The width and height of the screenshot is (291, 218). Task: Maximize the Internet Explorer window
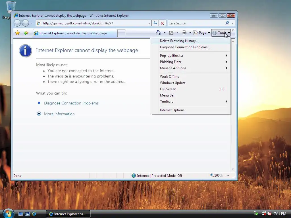pos(222,16)
